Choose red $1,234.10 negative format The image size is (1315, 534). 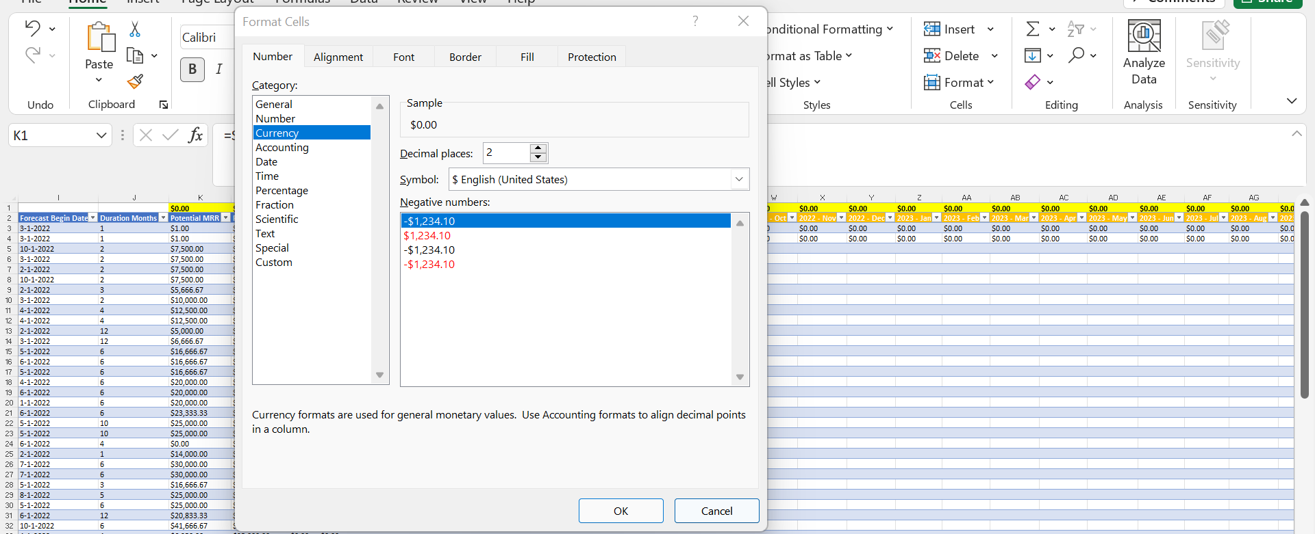point(566,235)
